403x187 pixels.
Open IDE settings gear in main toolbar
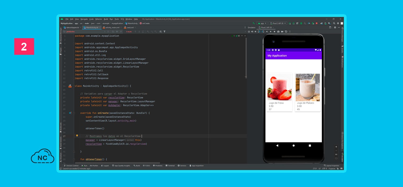click(x=338, y=23)
